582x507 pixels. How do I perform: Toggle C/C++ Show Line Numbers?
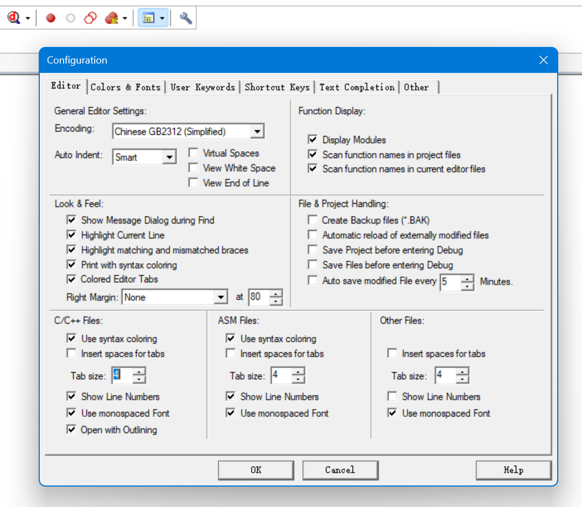coord(71,396)
